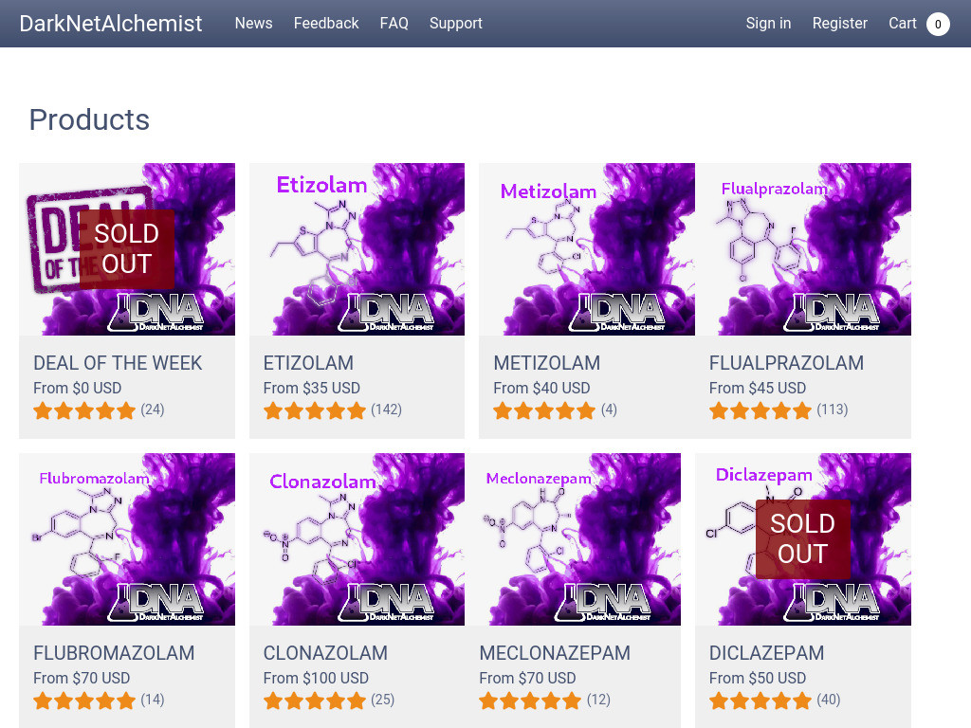Viewport: 971px width, 728px height.
Task: Open the FAQ page
Action: 394,24
